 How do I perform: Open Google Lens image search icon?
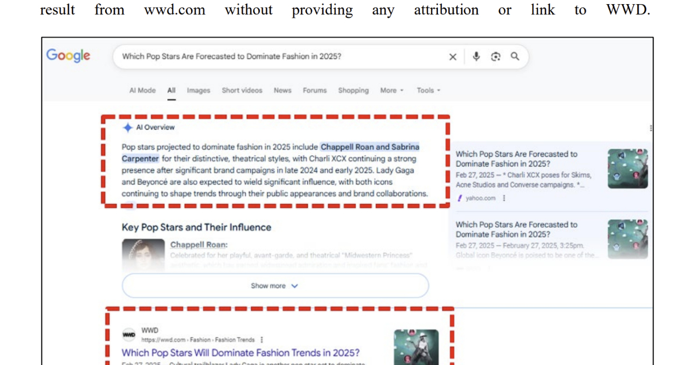(495, 56)
